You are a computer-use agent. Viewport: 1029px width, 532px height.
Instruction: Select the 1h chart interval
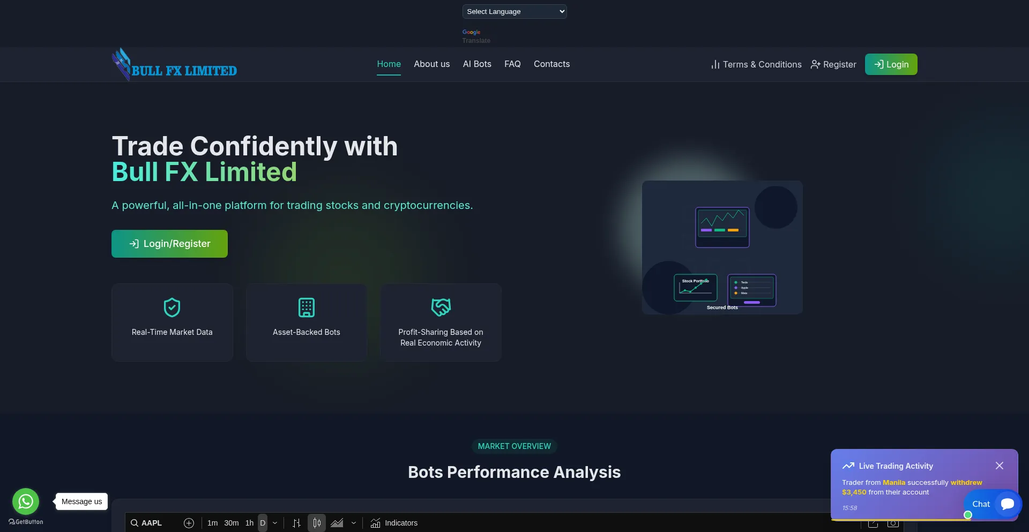tap(249, 523)
